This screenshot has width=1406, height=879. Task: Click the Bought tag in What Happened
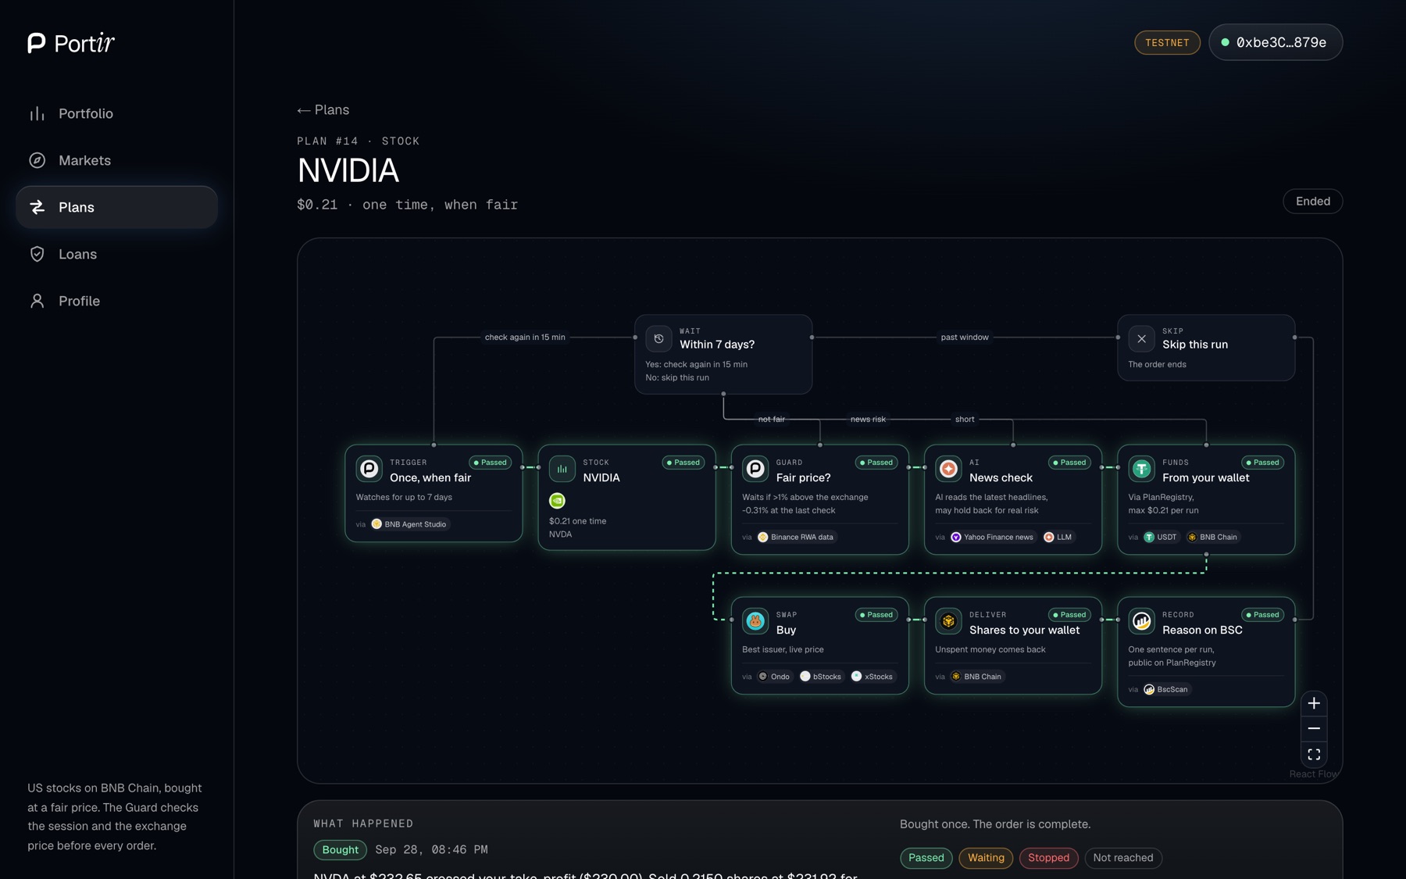click(340, 850)
